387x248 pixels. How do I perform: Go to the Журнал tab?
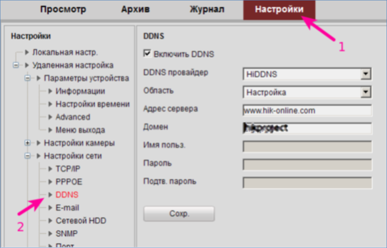[x=207, y=10]
